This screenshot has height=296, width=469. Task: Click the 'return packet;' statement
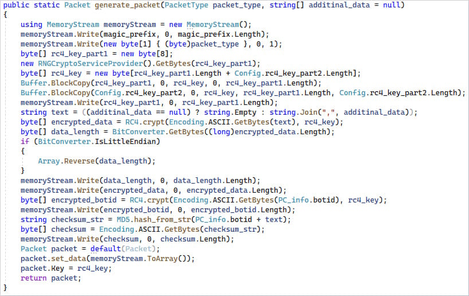51,278
